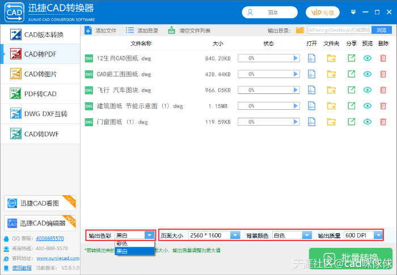Launch 迅捷CAD看图 from sidebar
The height and width of the screenshot is (275, 397).
[x=40, y=203]
